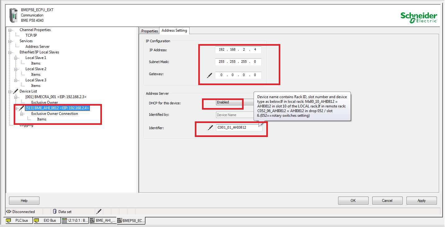Click the Help button
Screen dimensions: 445x227
(24, 201)
